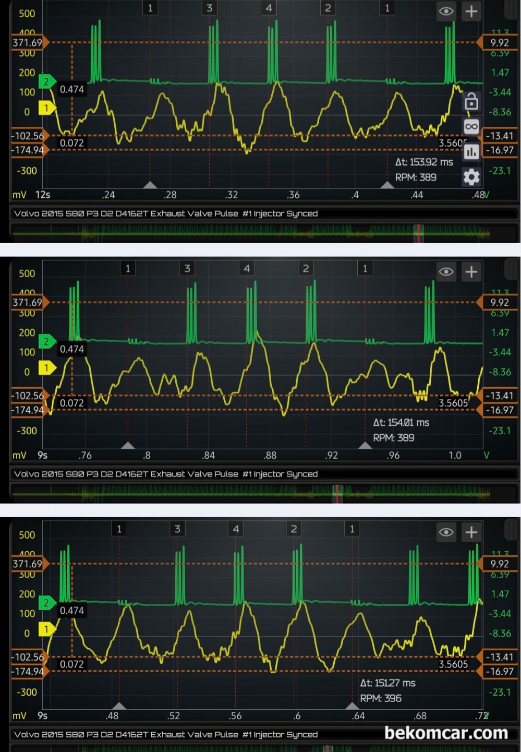Select green channel 2 marker in top panel

pyautogui.click(x=46, y=81)
